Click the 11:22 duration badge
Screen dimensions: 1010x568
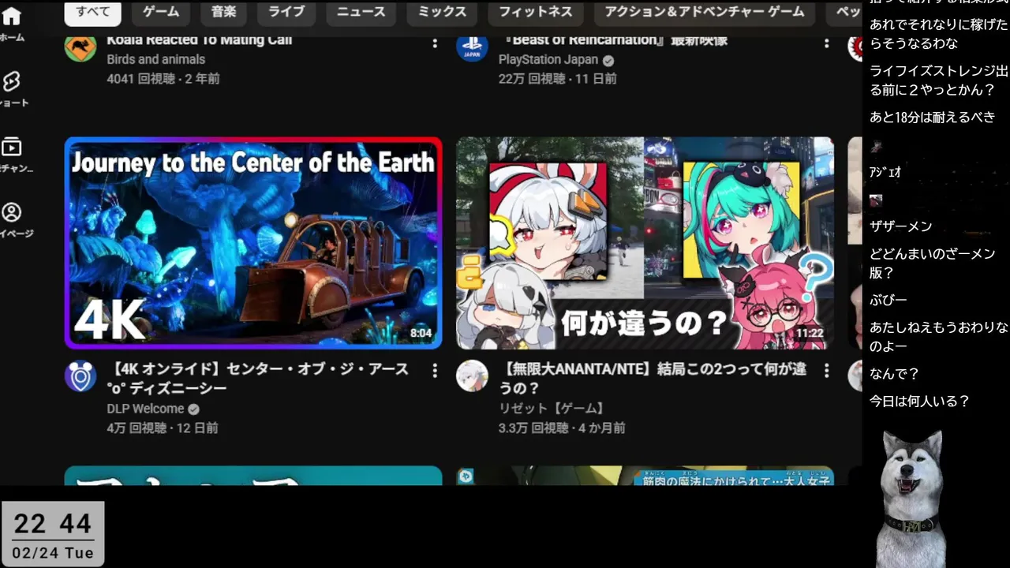[810, 334]
